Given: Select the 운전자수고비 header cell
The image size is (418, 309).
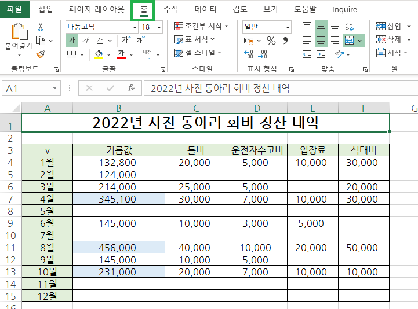Looking at the screenshot, I should [x=257, y=150].
